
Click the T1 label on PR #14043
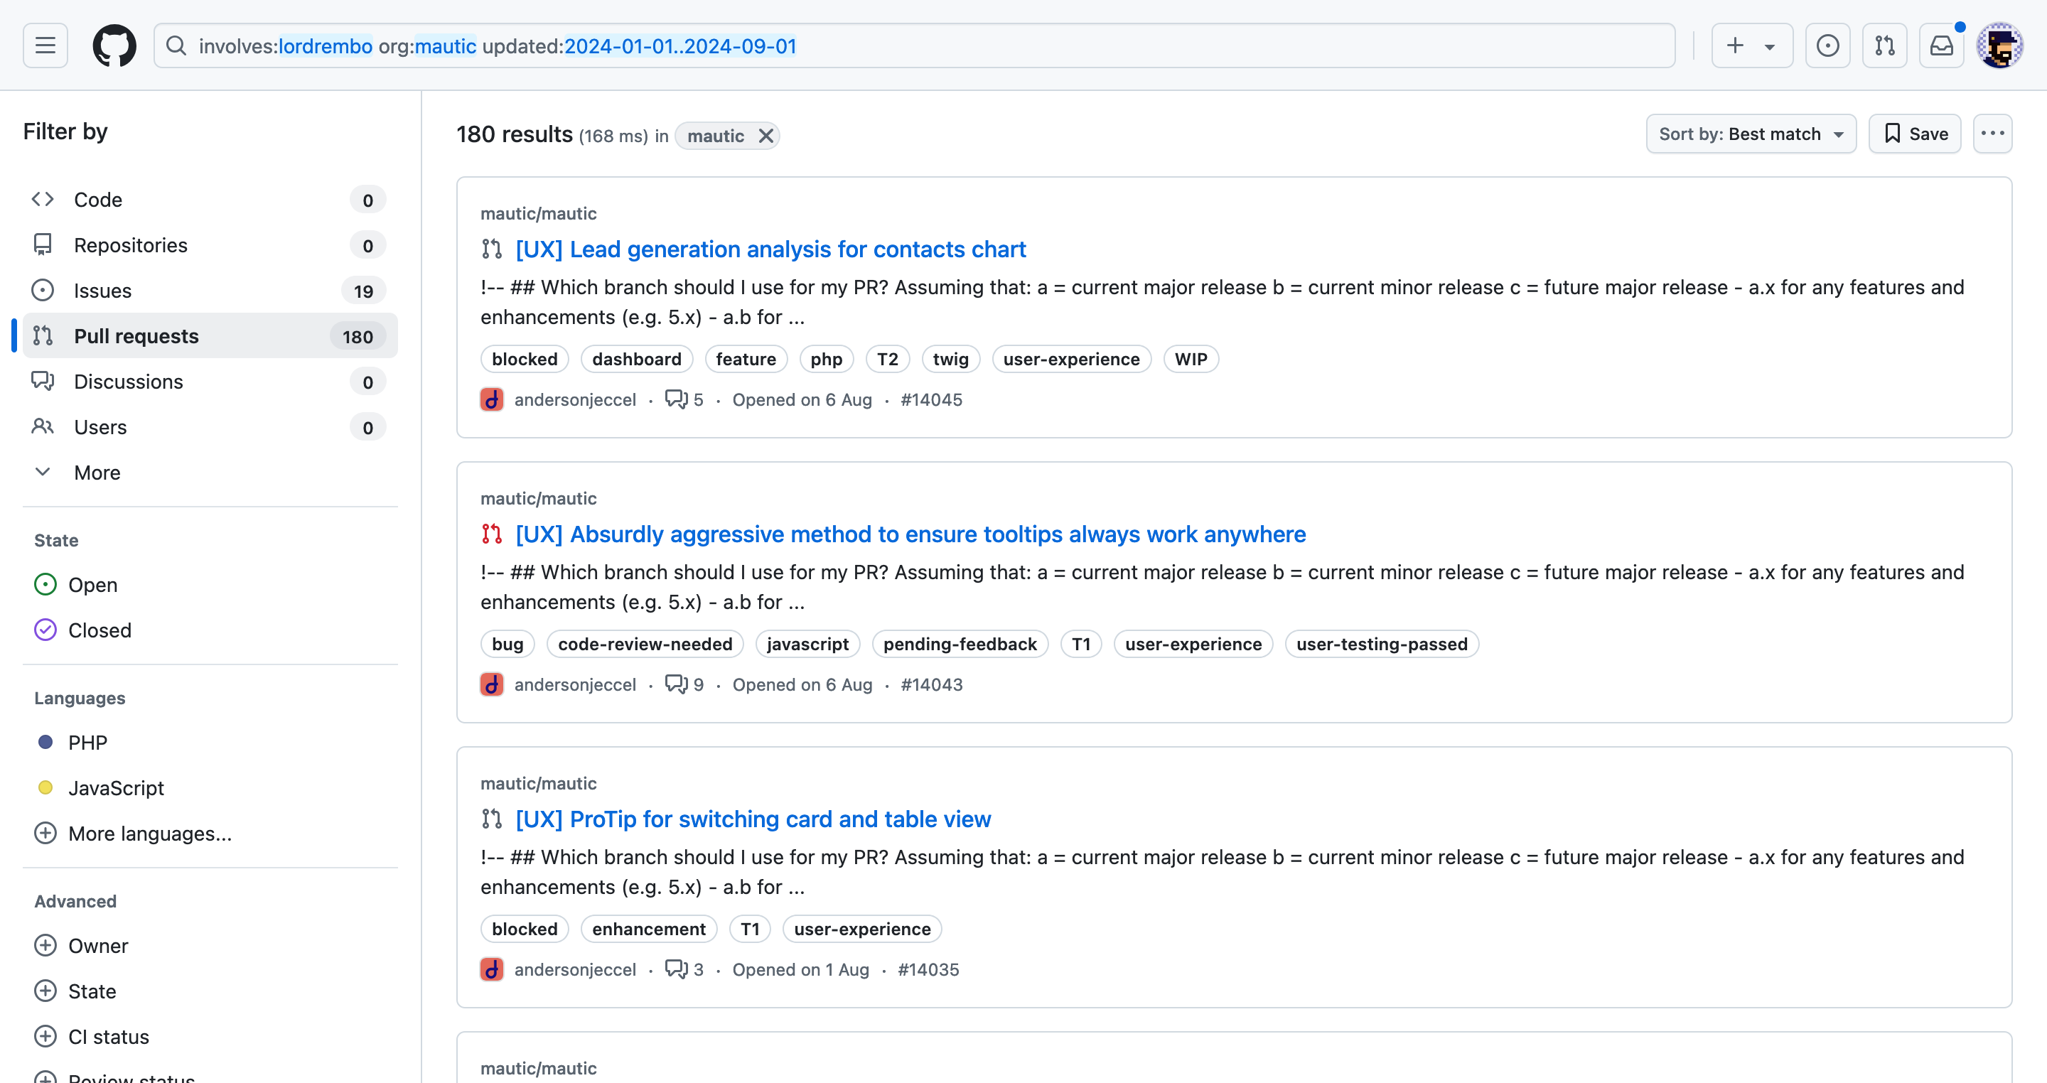point(1080,644)
